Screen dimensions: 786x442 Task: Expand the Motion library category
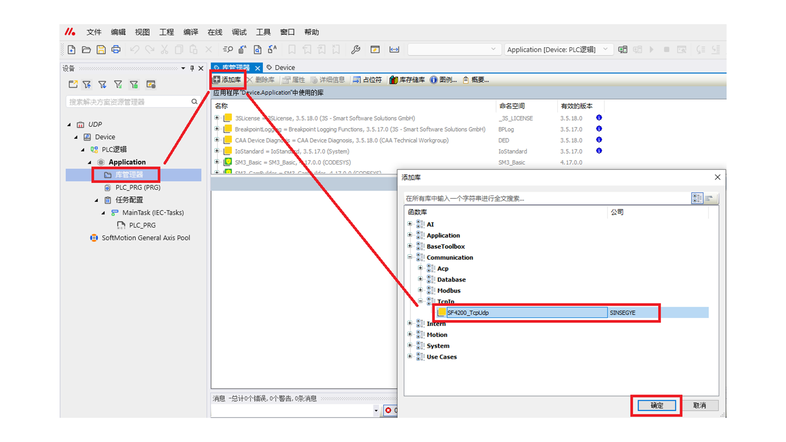(x=410, y=334)
